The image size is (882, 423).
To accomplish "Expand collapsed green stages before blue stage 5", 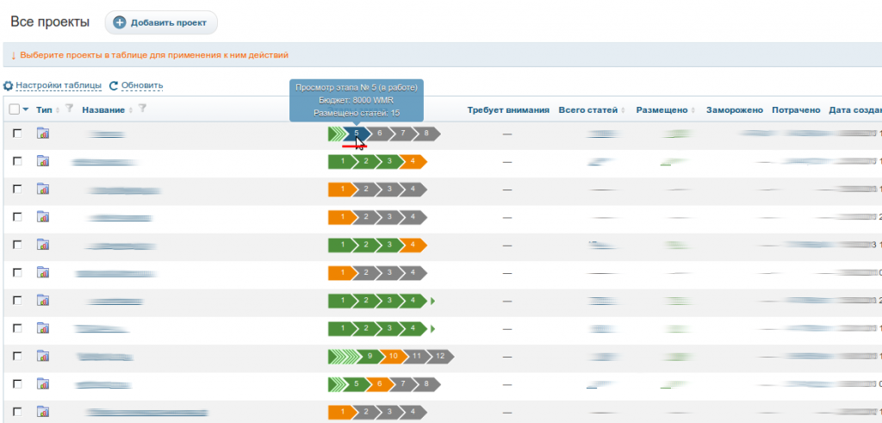I will click(x=337, y=134).
